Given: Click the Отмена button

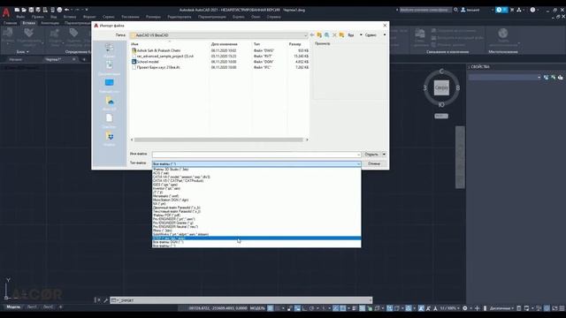Looking at the screenshot, I should coord(374,163).
